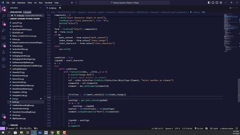Viewport: 240px width, 135px height.
Task: Customize layout icon in title bar
Action: pos(221,3)
